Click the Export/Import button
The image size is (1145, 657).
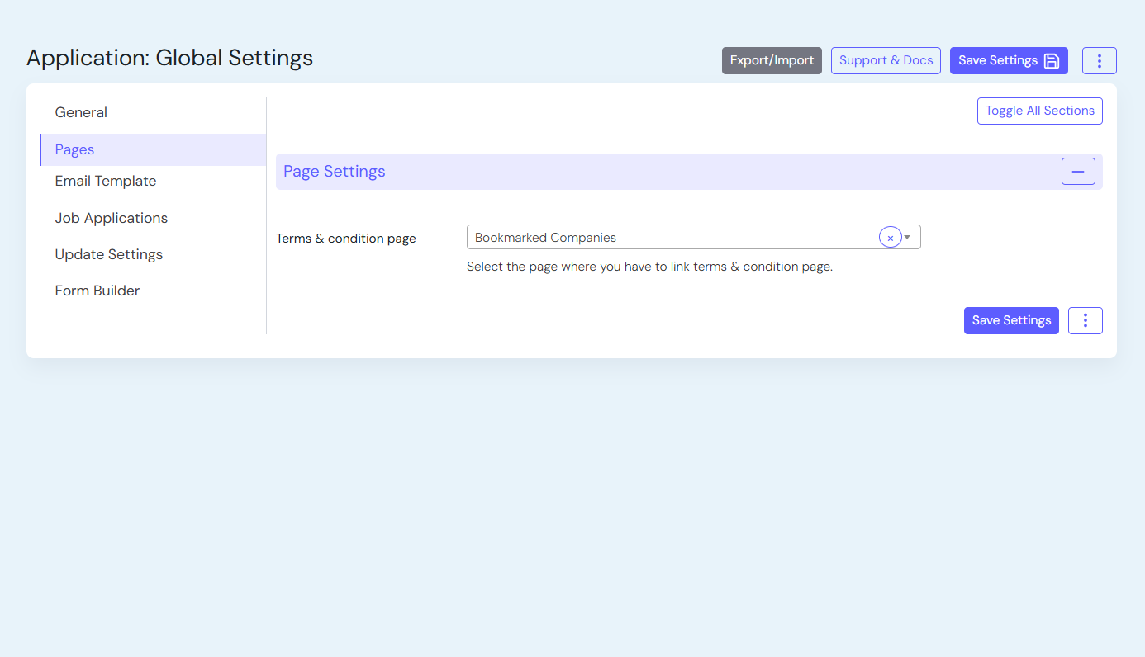click(x=772, y=61)
